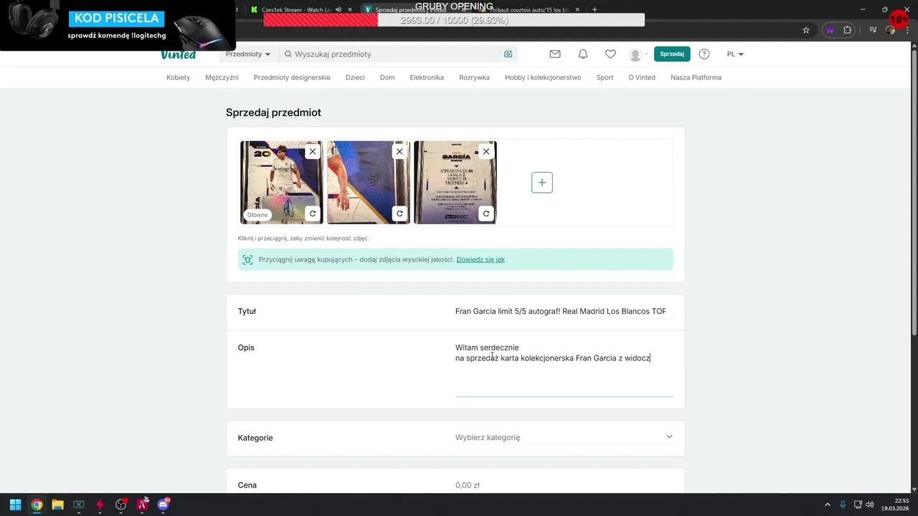Open O Vinted menu item
The height and width of the screenshot is (516, 918).
tap(642, 77)
